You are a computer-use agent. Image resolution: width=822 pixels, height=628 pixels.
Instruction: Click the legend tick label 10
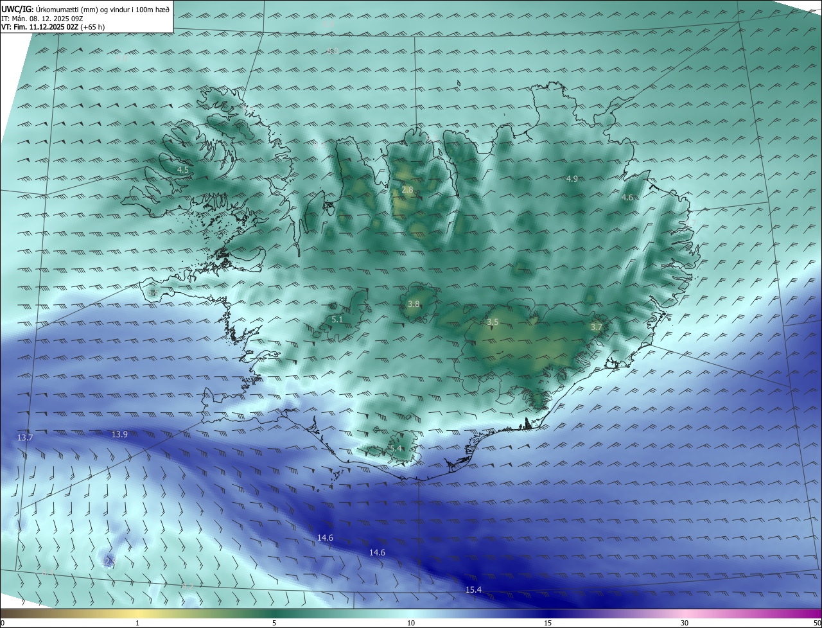tap(411, 624)
